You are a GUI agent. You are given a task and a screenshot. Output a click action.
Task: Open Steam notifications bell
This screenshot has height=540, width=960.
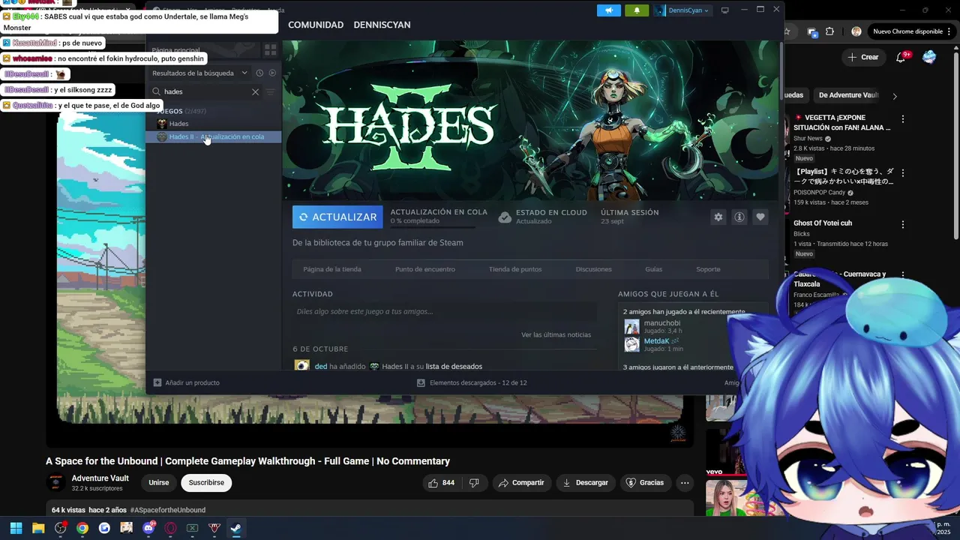click(637, 10)
